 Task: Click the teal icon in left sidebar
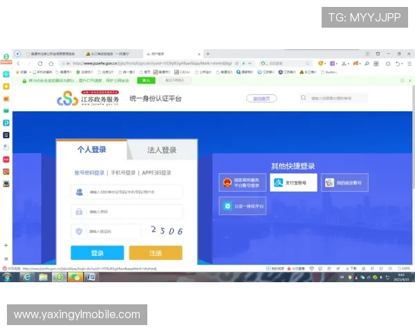[x=6, y=74]
